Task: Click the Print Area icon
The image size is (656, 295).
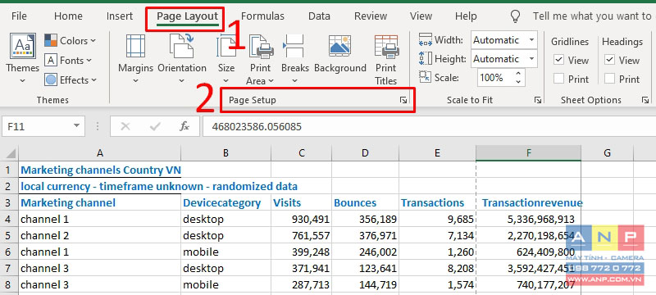Action: pos(261,46)
